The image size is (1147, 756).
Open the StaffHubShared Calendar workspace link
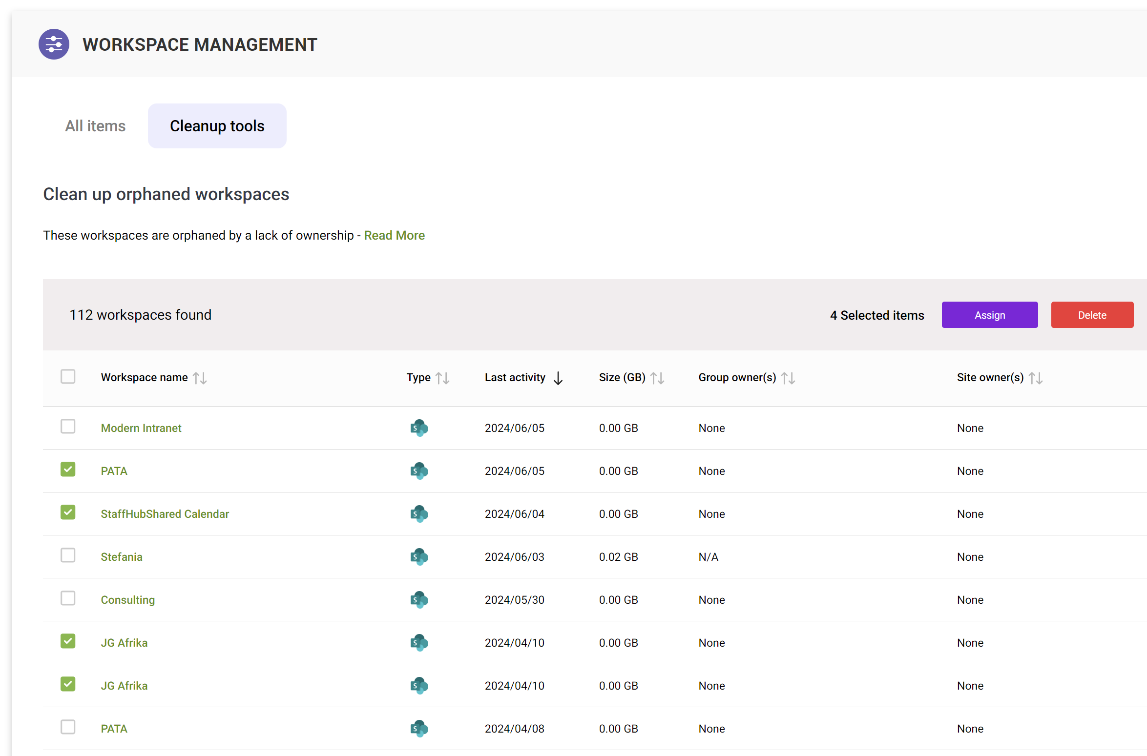click(x=165, y=514)
